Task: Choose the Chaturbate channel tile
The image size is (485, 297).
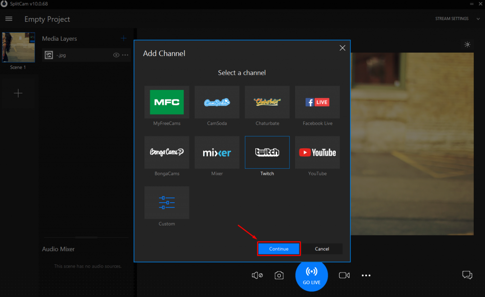Action: [267, 102]
